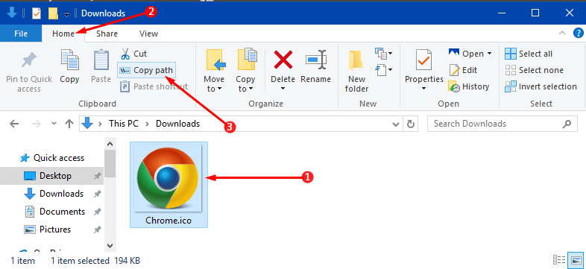Cut the selected file with scissors icon
This screenshot has width=586, height=269.
(125, 54)
